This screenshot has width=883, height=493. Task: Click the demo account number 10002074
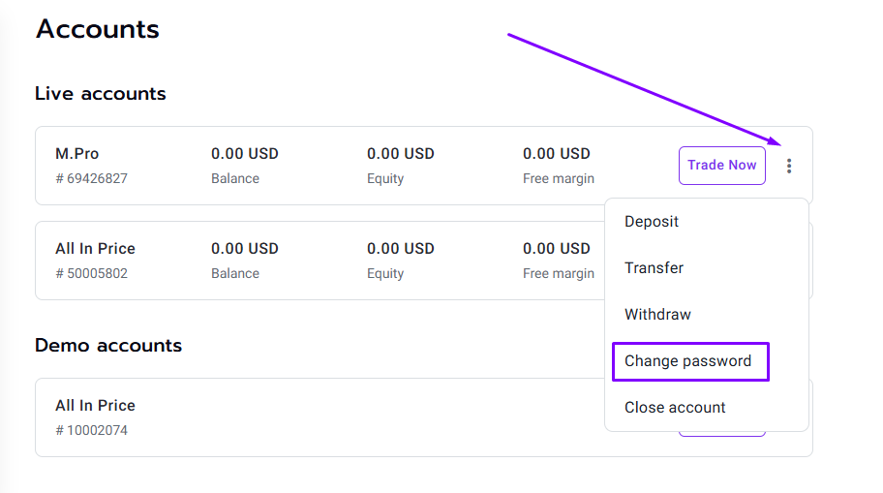[x=91, y=430]
